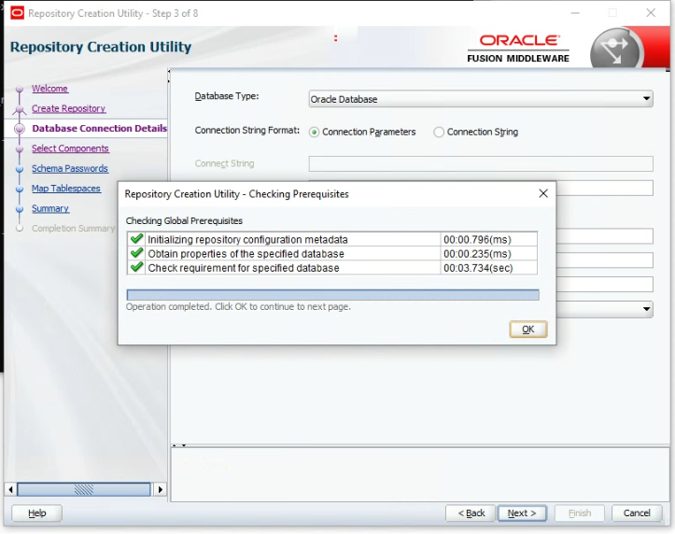Click left arrow of sidebar scrollbar
The height and width of the screenshot is (534, 675).
11,489
